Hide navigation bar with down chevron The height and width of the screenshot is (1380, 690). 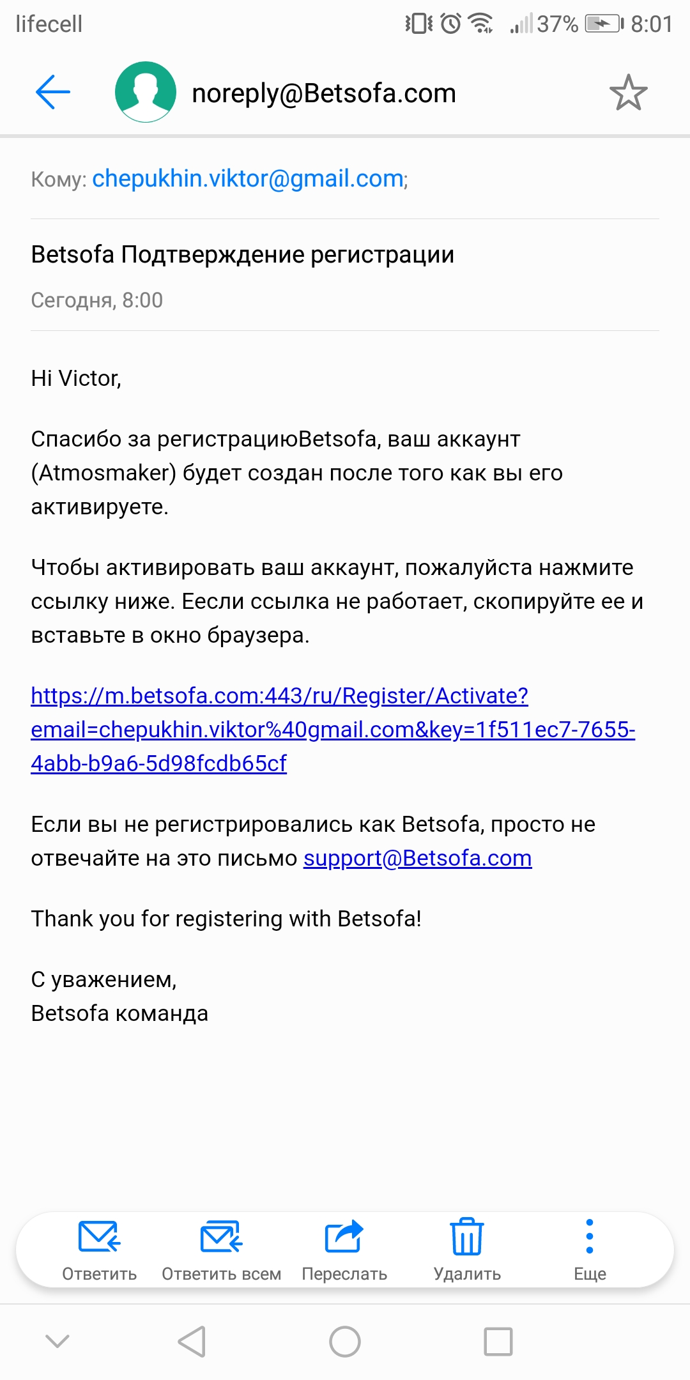pos(57,1340)
